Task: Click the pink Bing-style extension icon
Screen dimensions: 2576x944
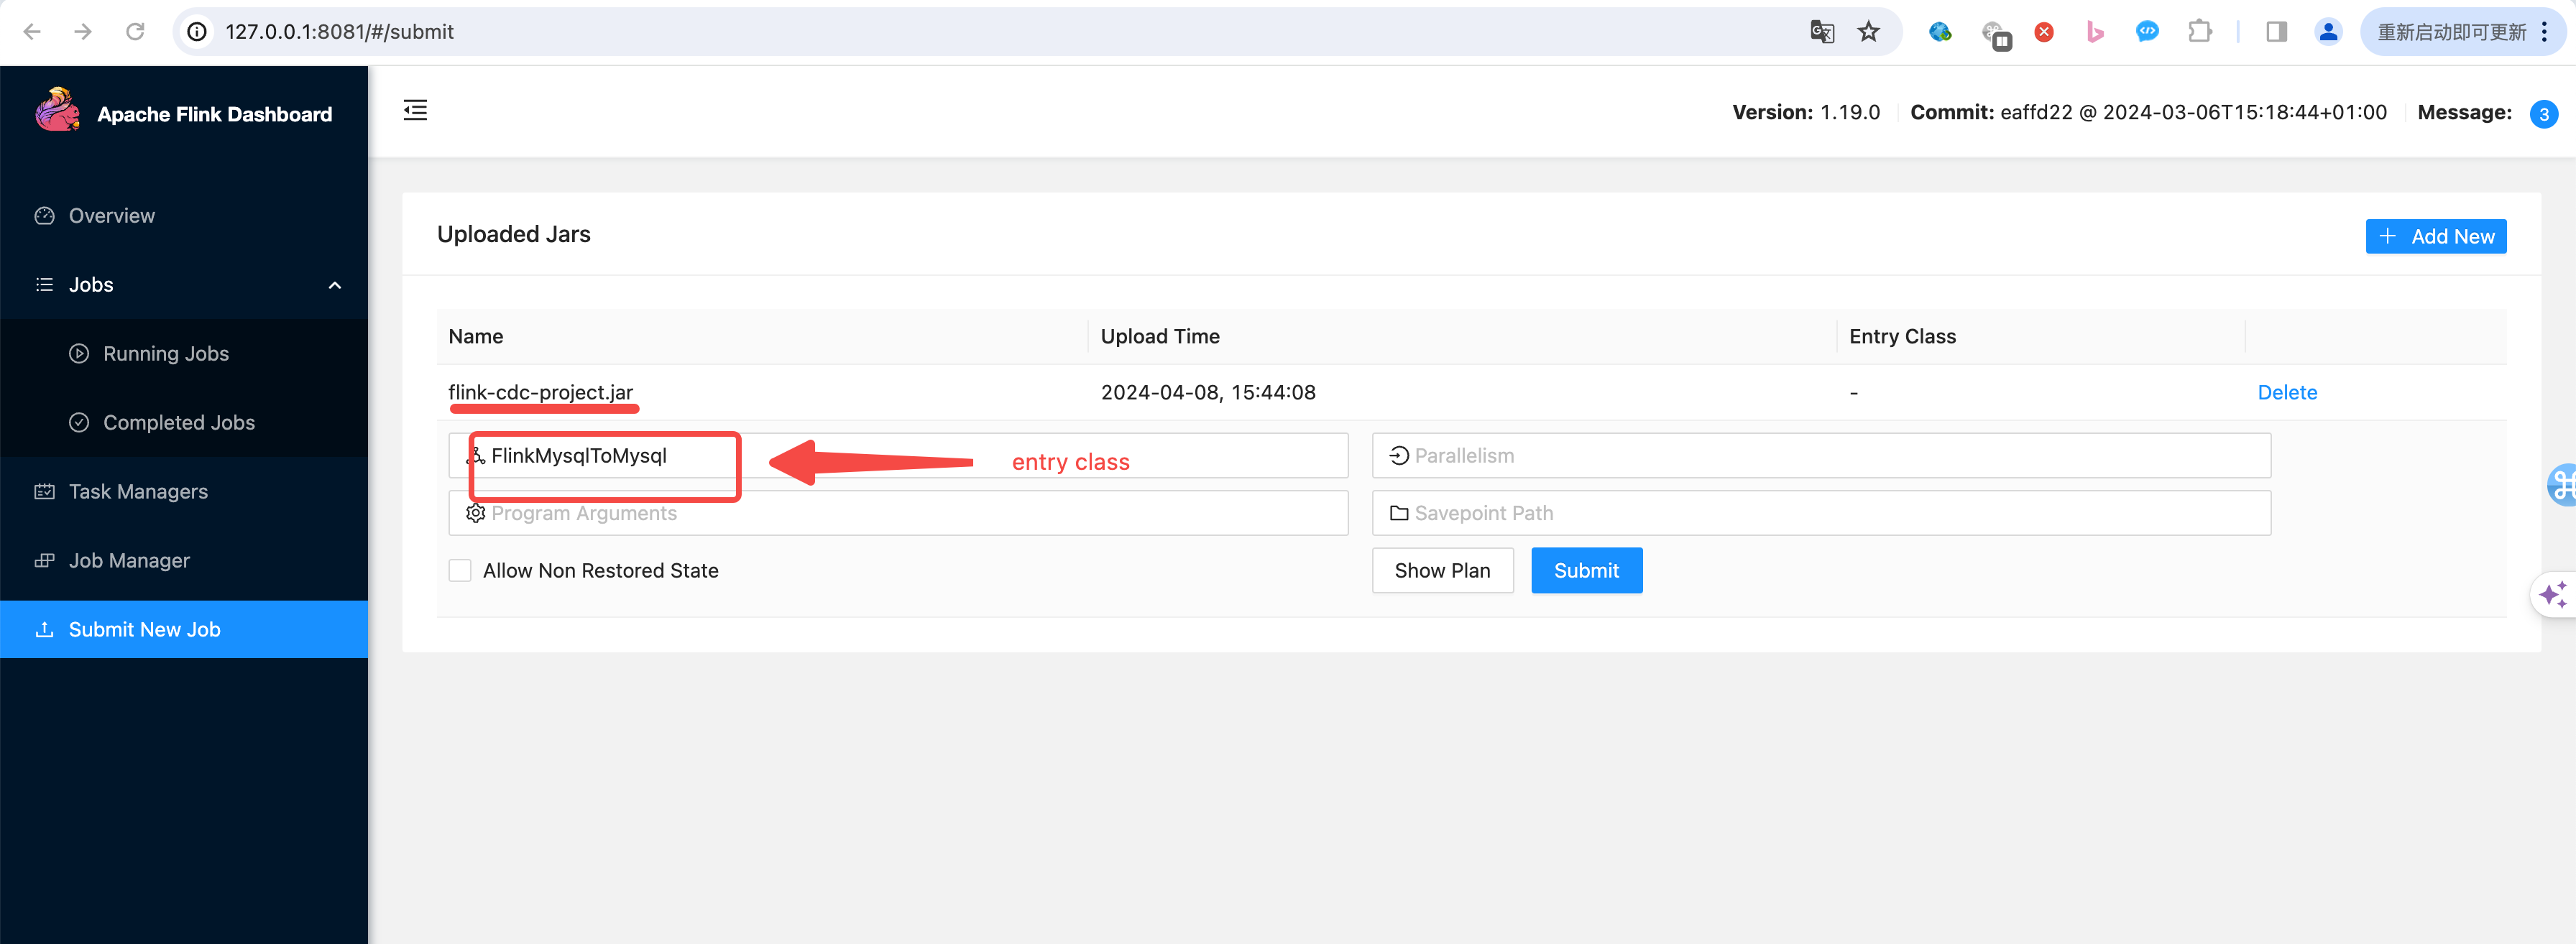Action: coord(2095,32)
